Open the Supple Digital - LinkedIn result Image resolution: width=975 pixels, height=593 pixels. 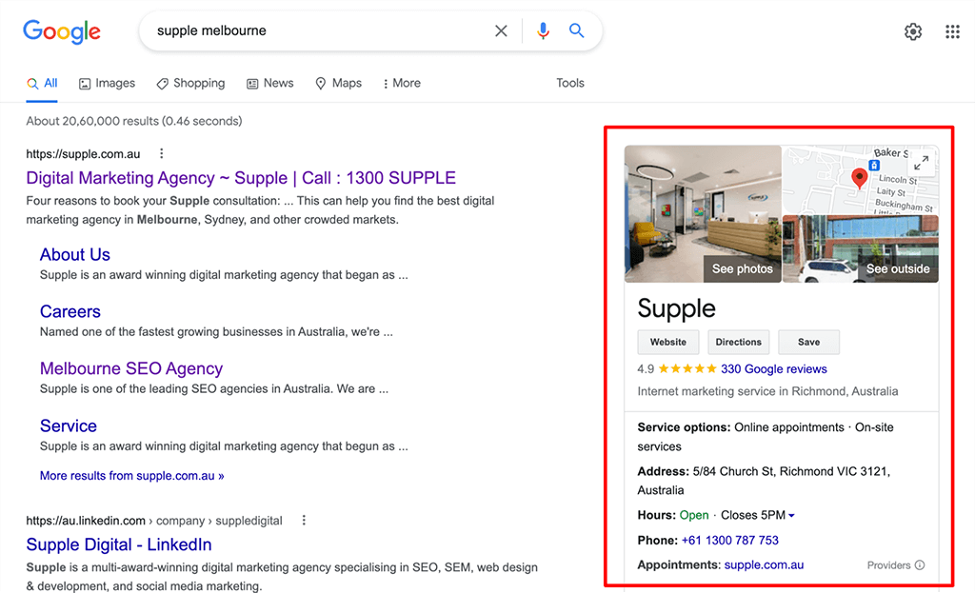point(119,545)
